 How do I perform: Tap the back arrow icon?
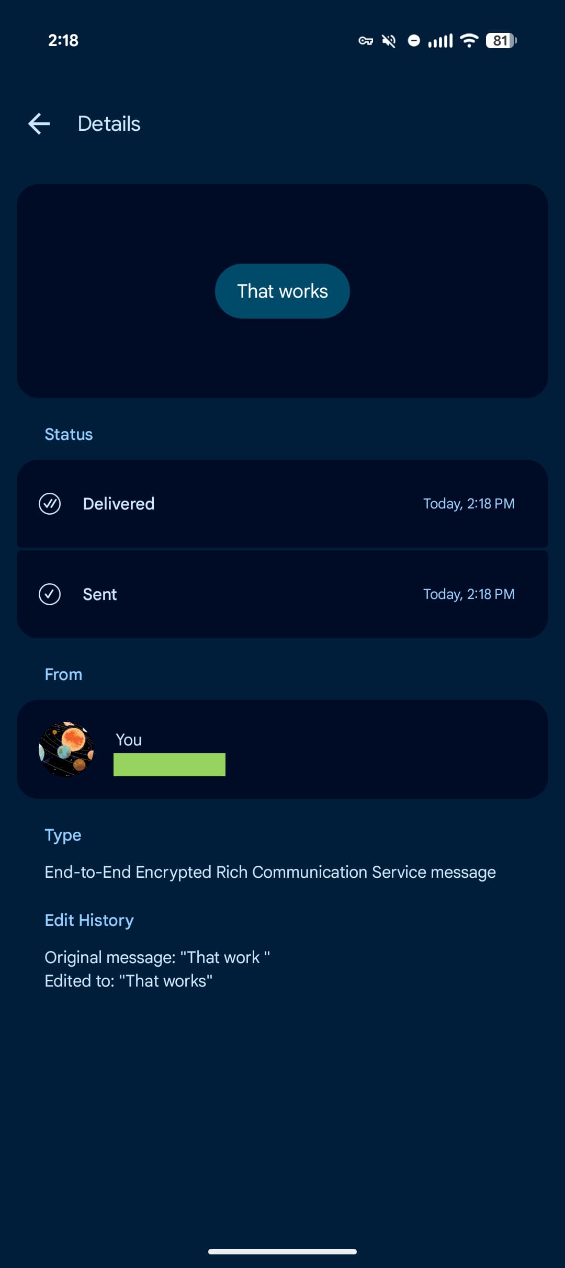(39, 124)
